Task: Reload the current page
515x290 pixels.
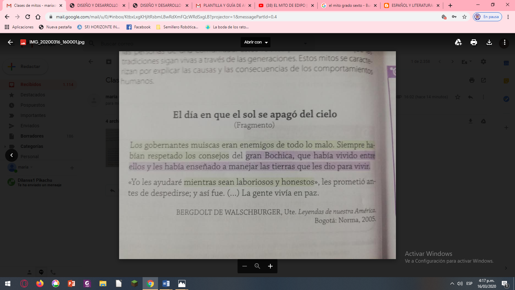Action: pyautogui.click(x=28, y=17)
